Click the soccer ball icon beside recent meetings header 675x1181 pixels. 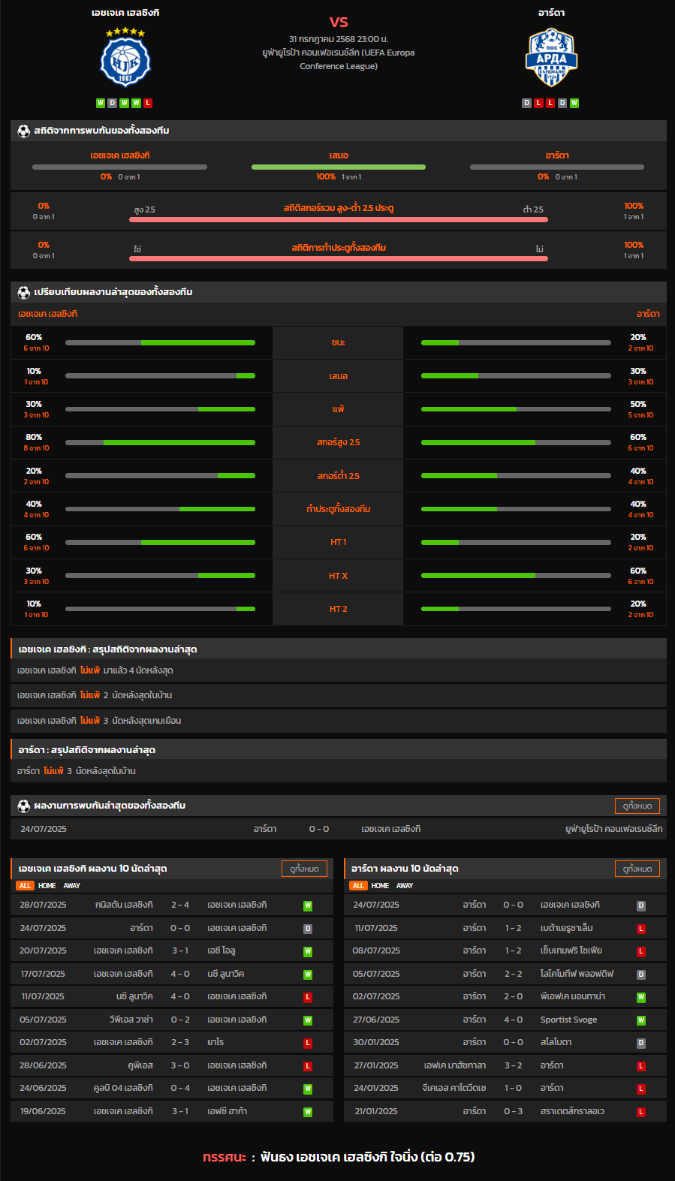point(24,806)
